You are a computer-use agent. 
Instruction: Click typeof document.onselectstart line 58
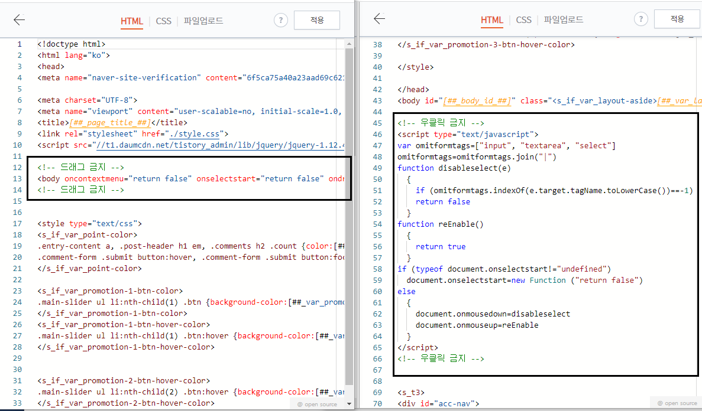(504, 269)
